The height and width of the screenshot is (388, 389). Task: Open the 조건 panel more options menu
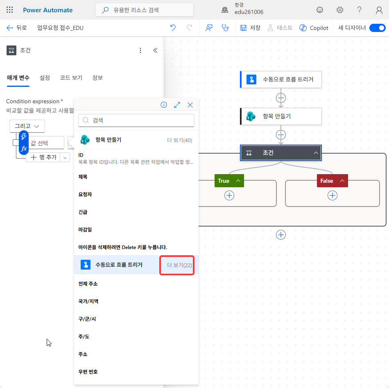coord(140,50)
